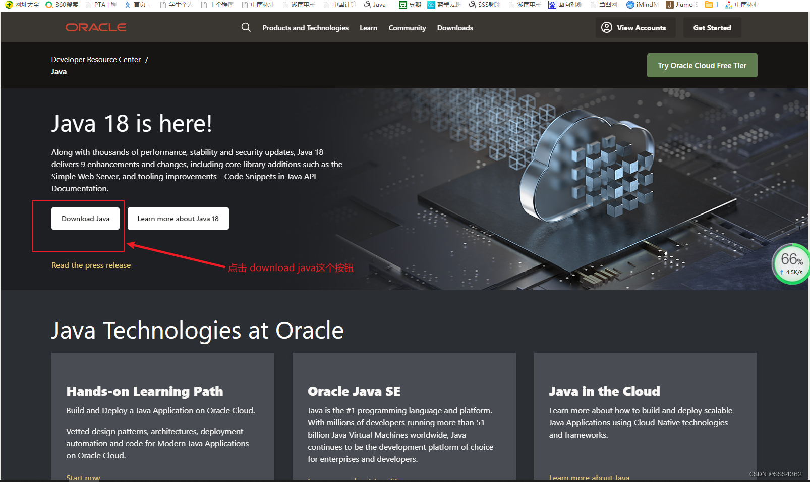
Task: Click the Hands-on Learning Path heading
Action: tap(145, 391)
